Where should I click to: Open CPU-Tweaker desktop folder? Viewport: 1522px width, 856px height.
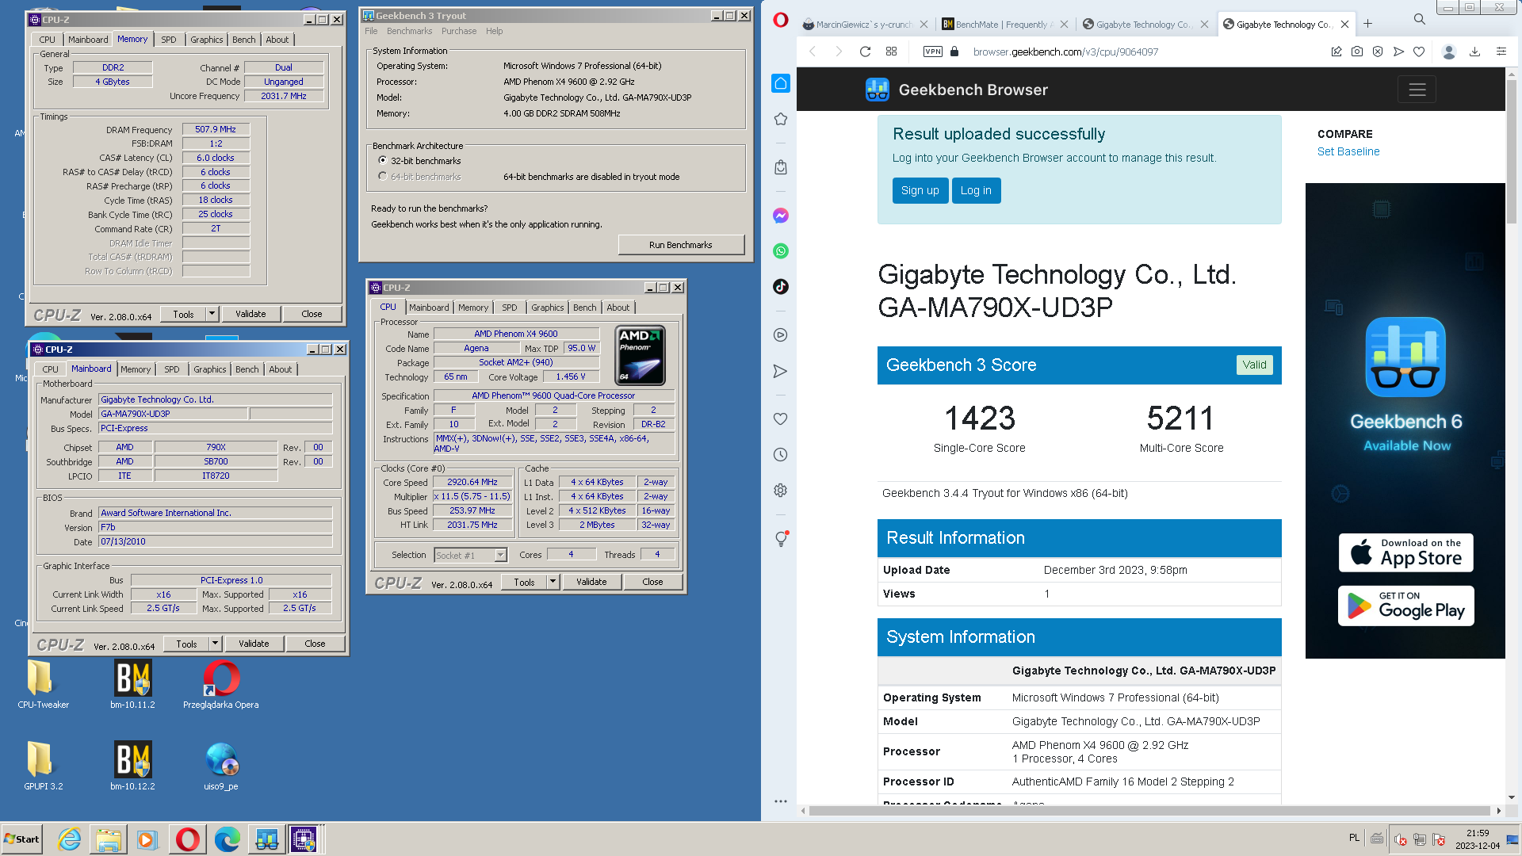coord(43,684)
